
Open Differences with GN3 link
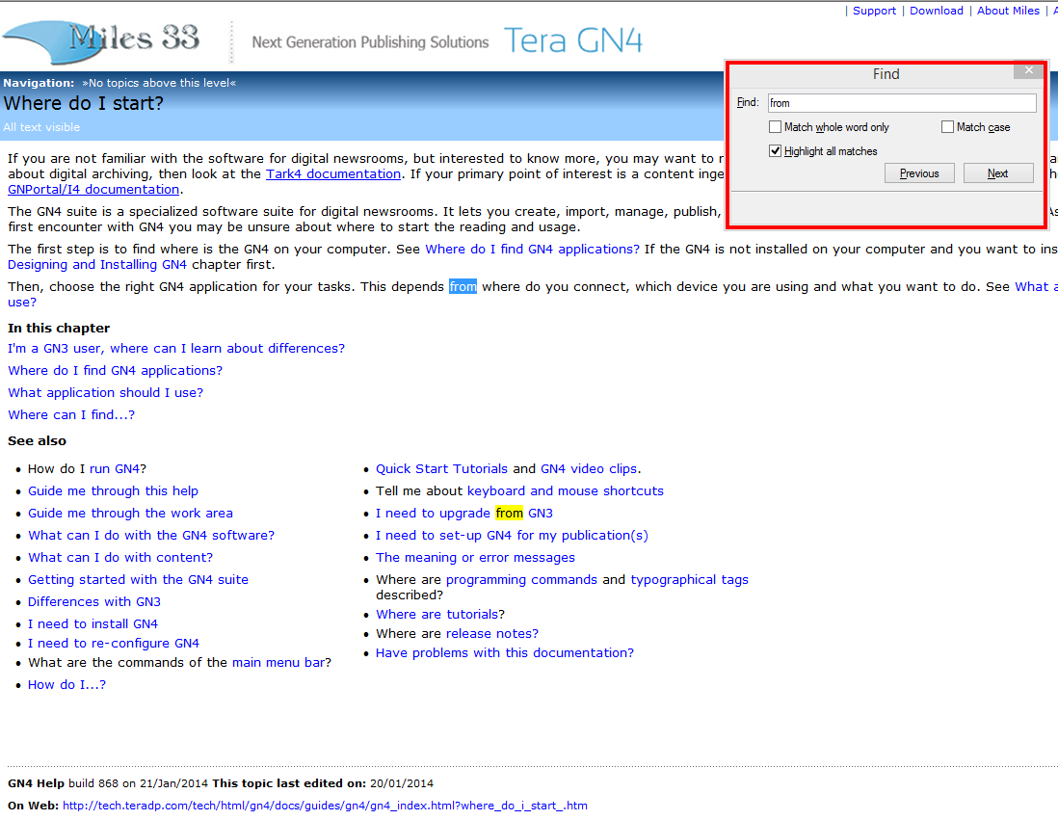93,601
